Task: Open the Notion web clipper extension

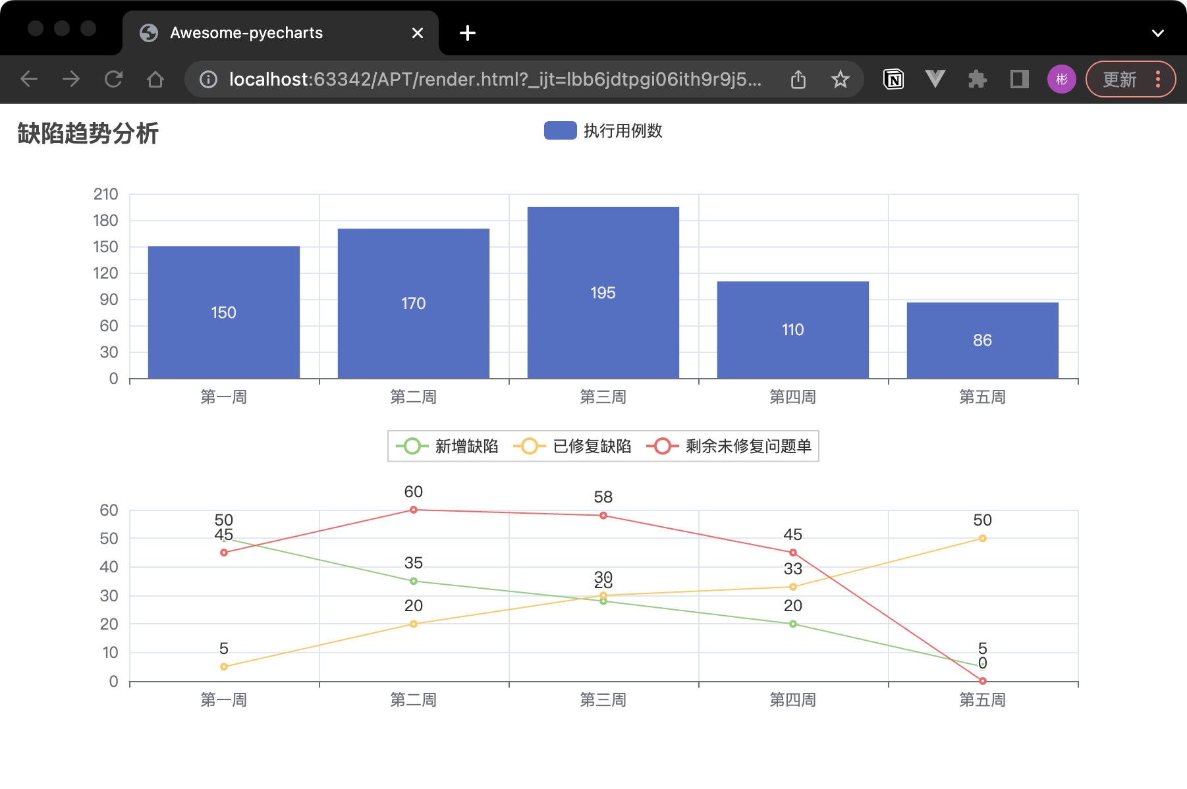Action: point(893,80)
